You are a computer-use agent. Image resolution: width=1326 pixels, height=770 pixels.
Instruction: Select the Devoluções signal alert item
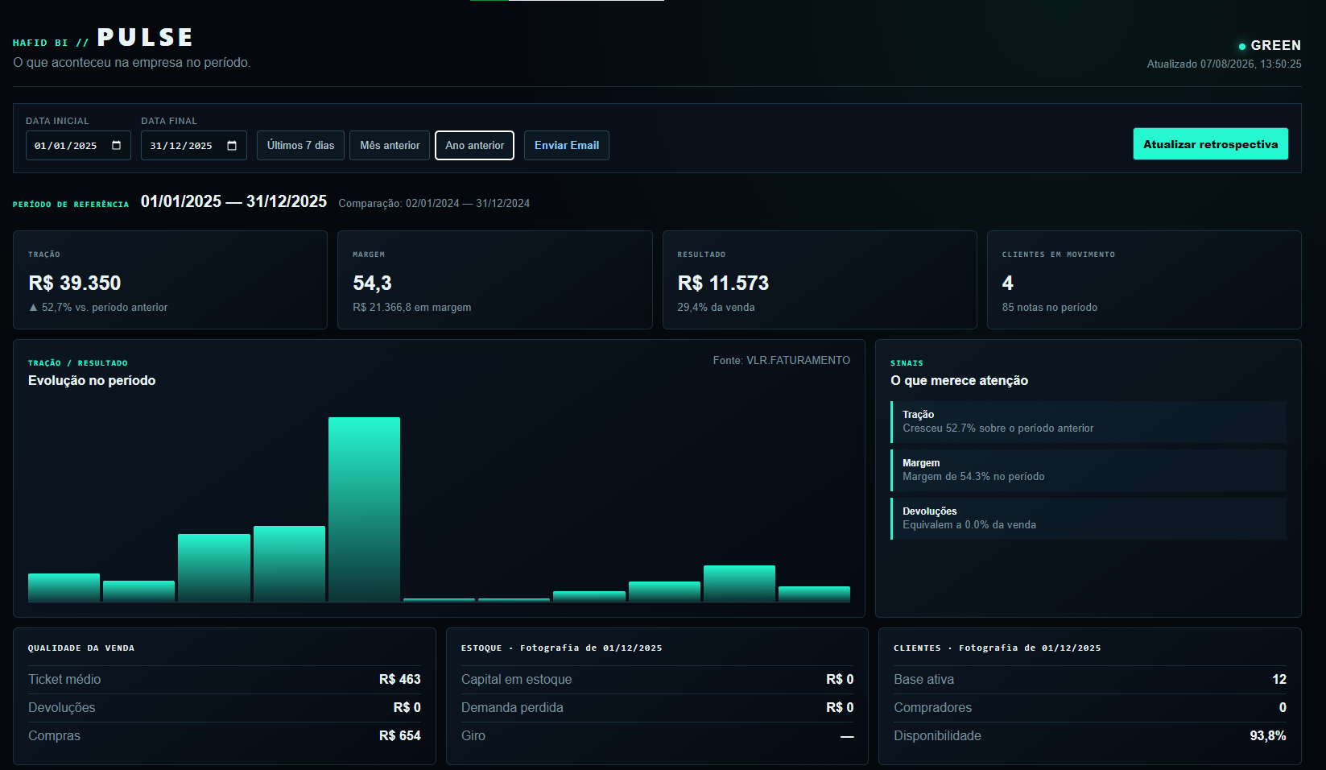(1088, 519)
